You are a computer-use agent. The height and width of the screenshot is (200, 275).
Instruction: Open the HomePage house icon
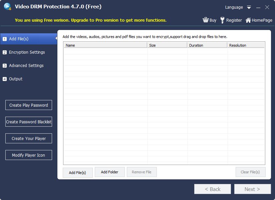pyautogui.click(x=248, y=20)
